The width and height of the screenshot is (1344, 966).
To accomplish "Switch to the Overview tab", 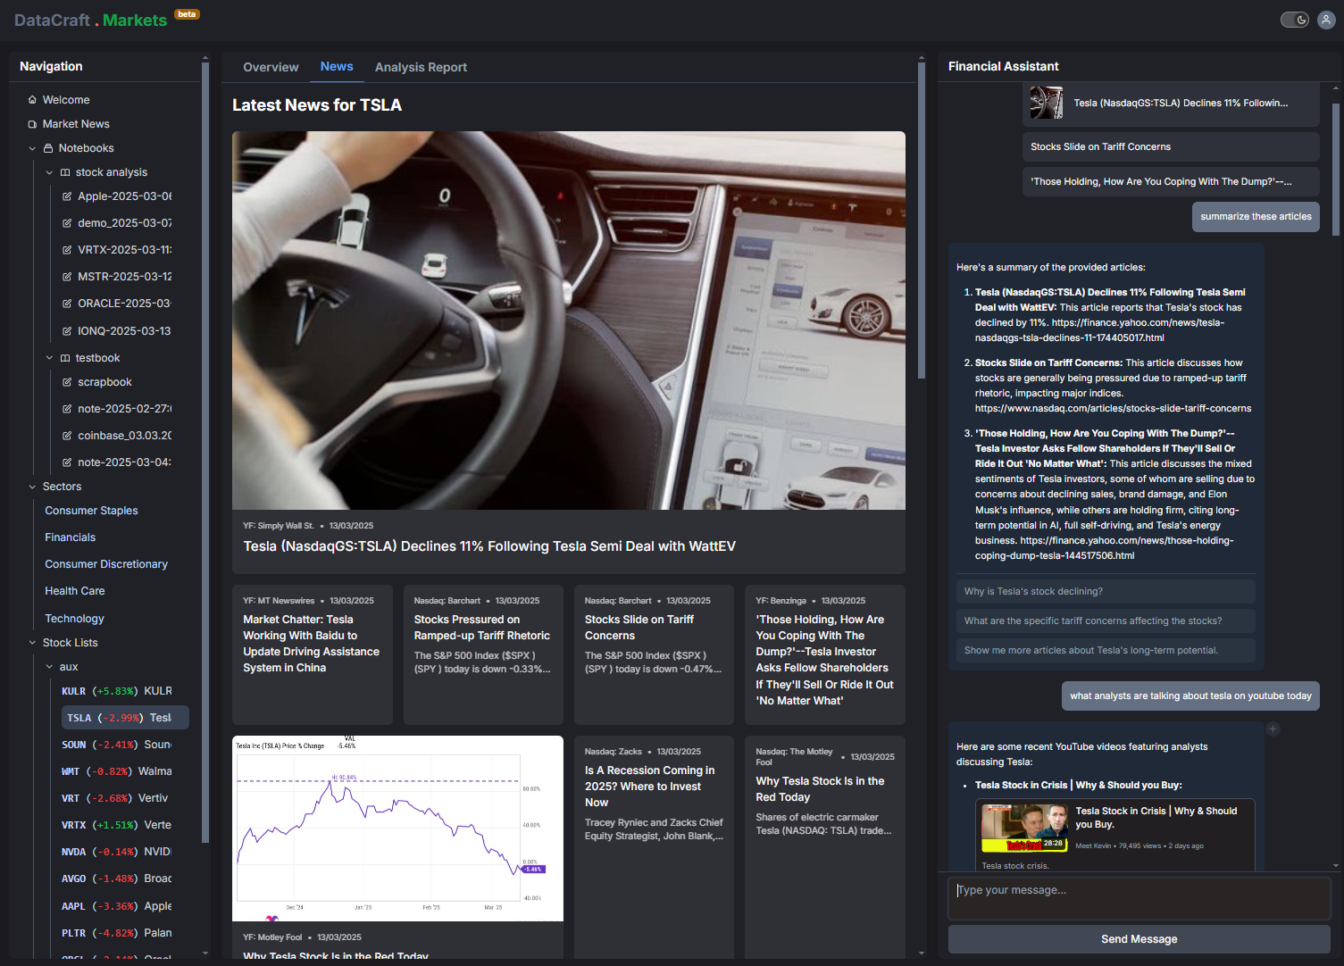I will (271, 67).
